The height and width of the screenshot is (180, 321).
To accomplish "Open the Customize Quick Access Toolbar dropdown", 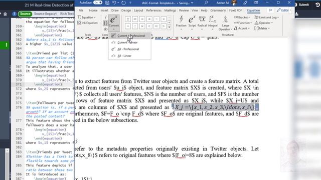I will pos(130,3).
